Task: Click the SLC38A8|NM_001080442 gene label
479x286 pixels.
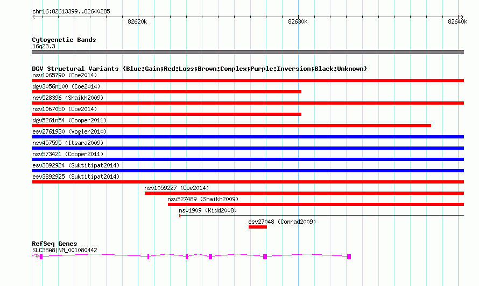Action: point(65,250)
